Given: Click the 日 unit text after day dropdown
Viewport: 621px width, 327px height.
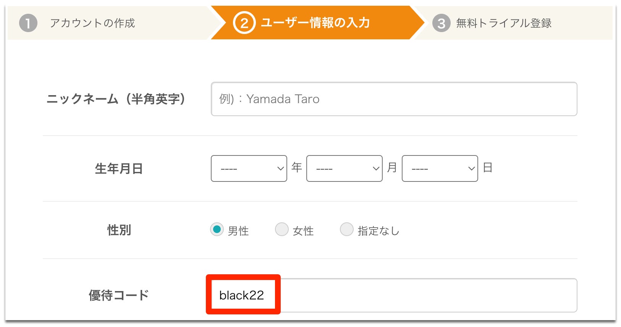Looking at the screenshot, I should (488, 168).
